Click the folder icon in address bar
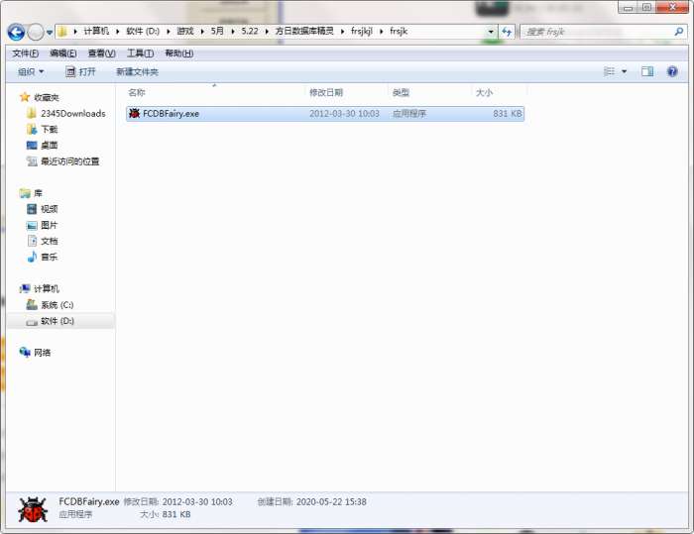This screenshot has width=694, height=534. [x=62, y=32]
